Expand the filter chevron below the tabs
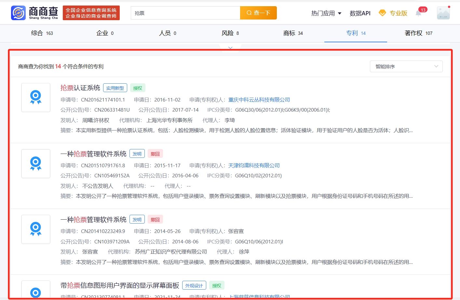The height and width of the screenshot is (300, 460). click(x=230, y=48)
